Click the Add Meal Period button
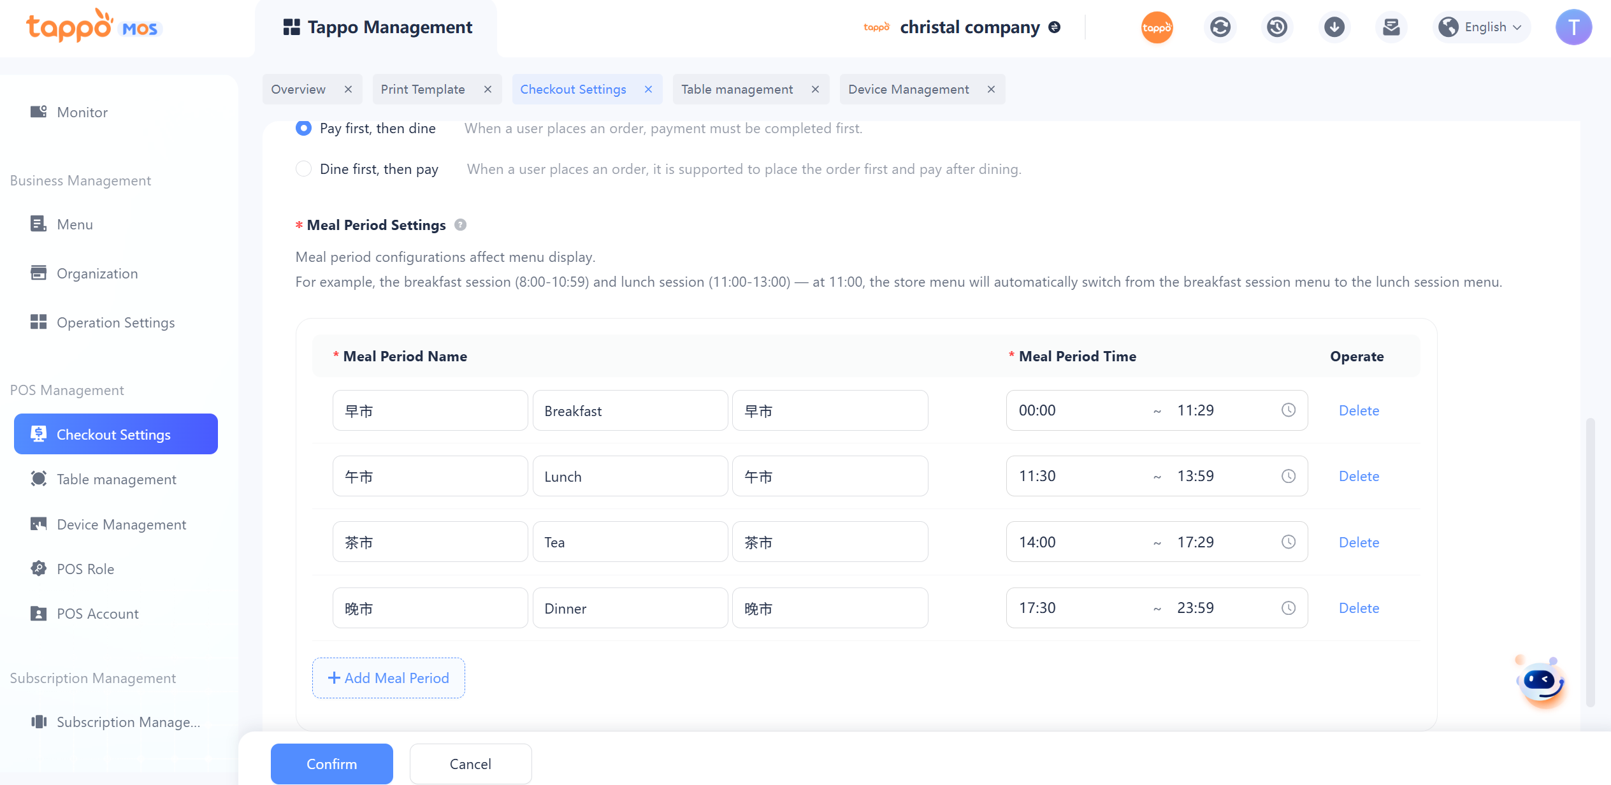This screenshot has height=785, width=1611. pos(388,678)
